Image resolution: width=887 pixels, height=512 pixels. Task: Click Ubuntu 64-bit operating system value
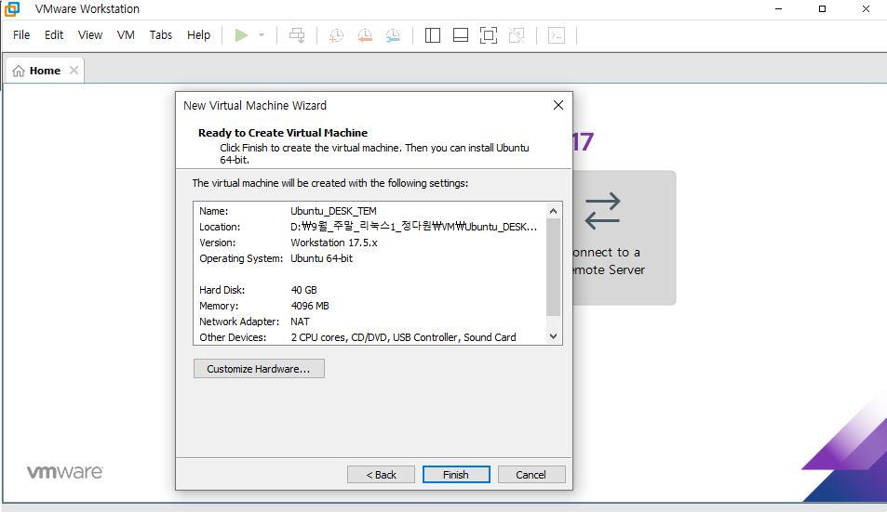coord(321,258)
